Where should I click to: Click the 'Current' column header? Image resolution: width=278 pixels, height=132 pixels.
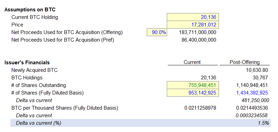pos(192,62)
